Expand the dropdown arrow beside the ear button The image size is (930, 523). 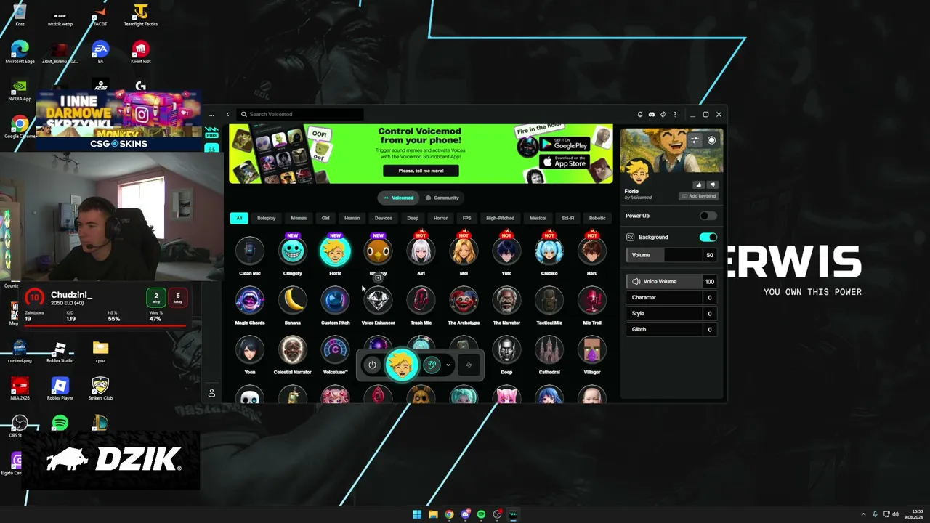pyautogui.click(x=448, y=365)
